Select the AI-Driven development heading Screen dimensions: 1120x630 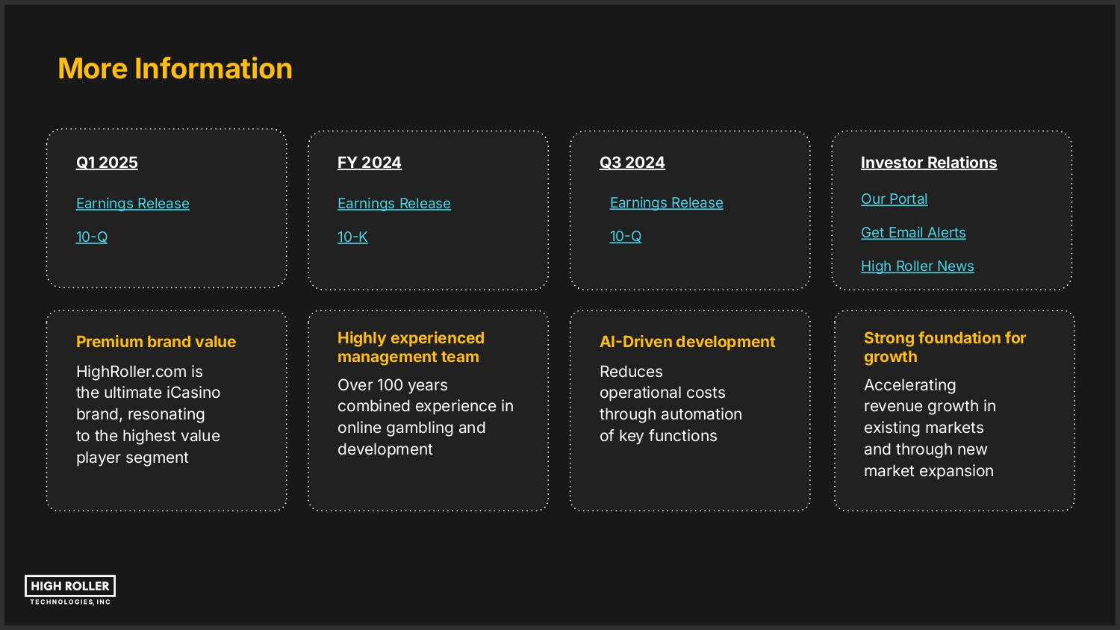687,342
